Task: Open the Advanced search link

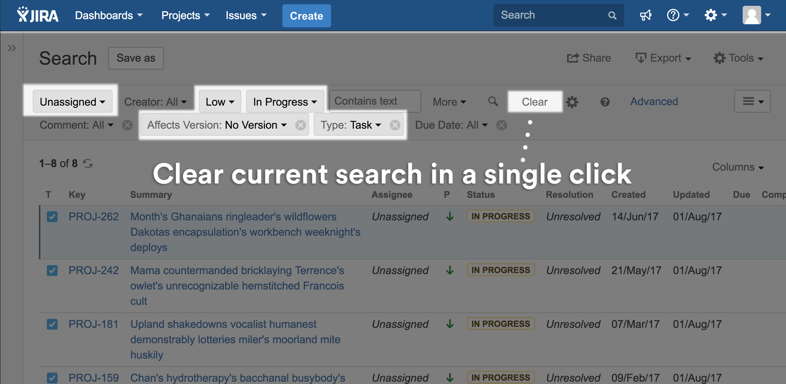Action: click(654, 102)
